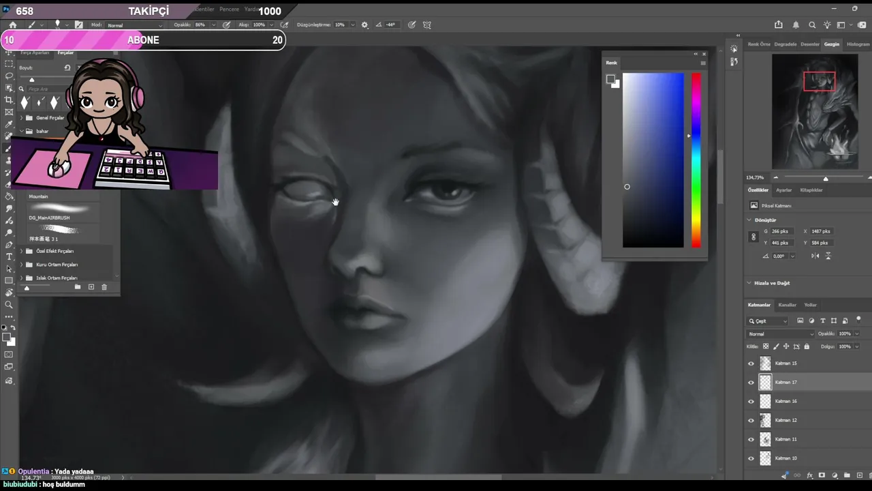
Task: Open smoothing options gear
Action: pyautogui.click(x=364, y=25)
